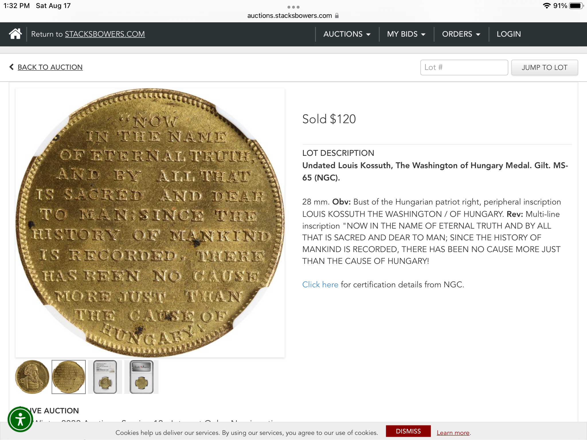The width and height of the screenshot is (587, 440).
Task: Select the Stack's Bowers slab back thumbnail
Action: tap(142, 377)
